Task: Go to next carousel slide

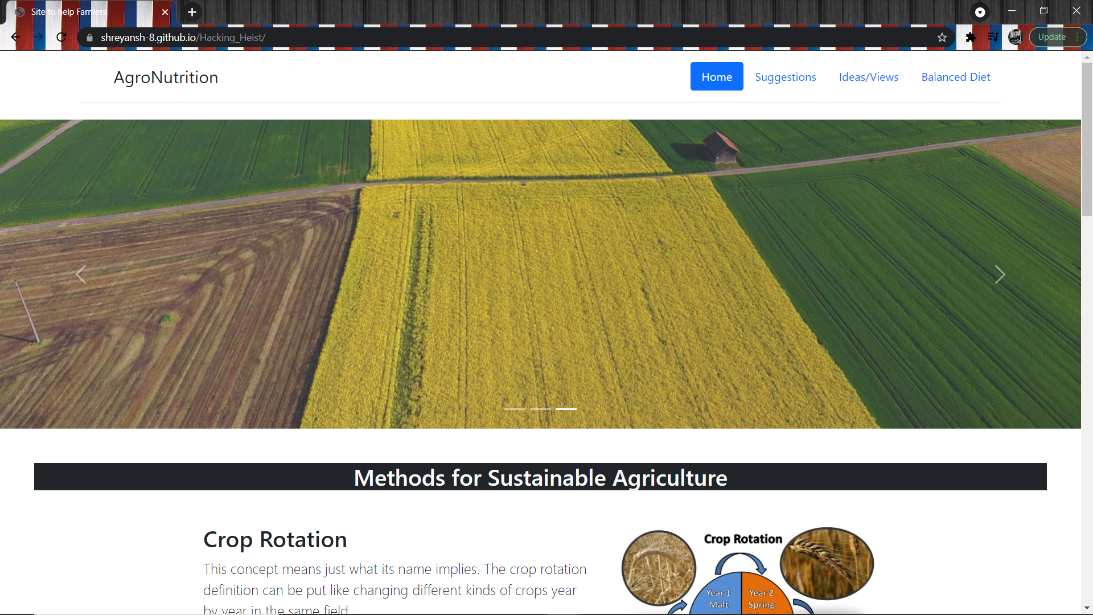Action: 1000,274
